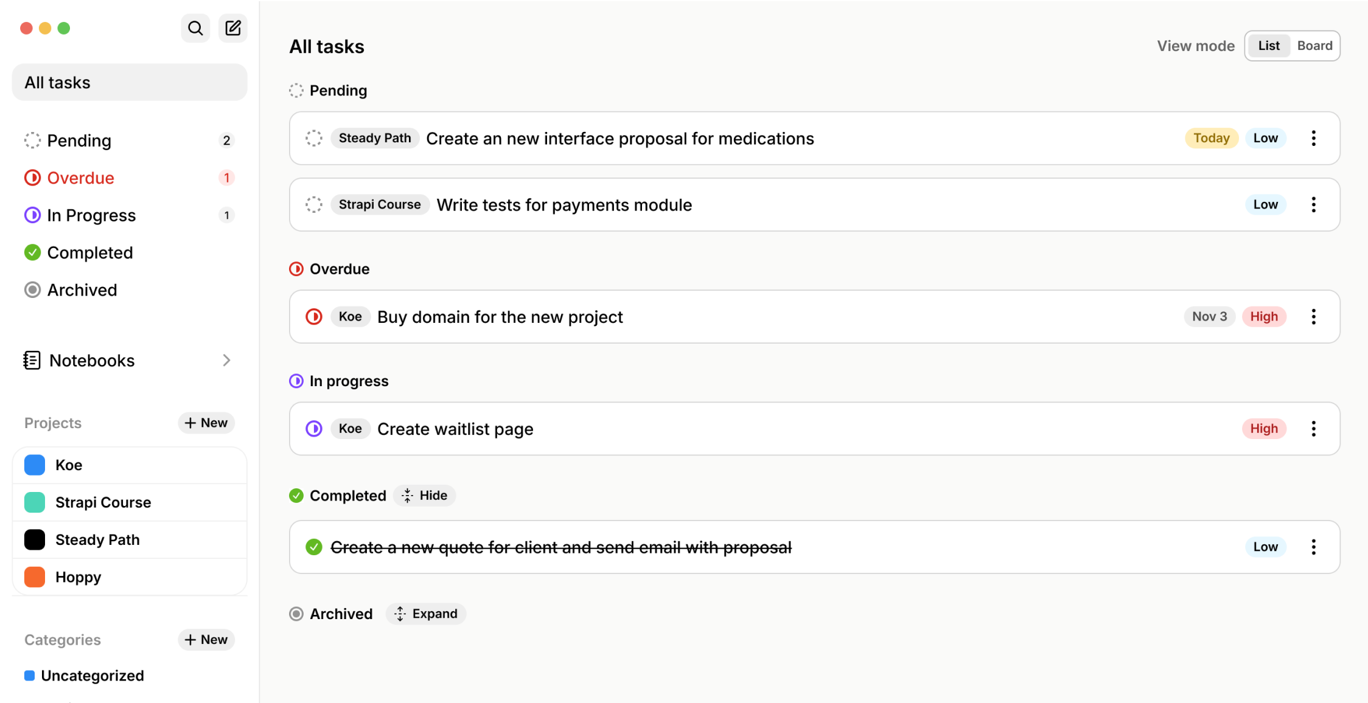Click the Notebooks icon in sidebar

(x=32, y=361)
